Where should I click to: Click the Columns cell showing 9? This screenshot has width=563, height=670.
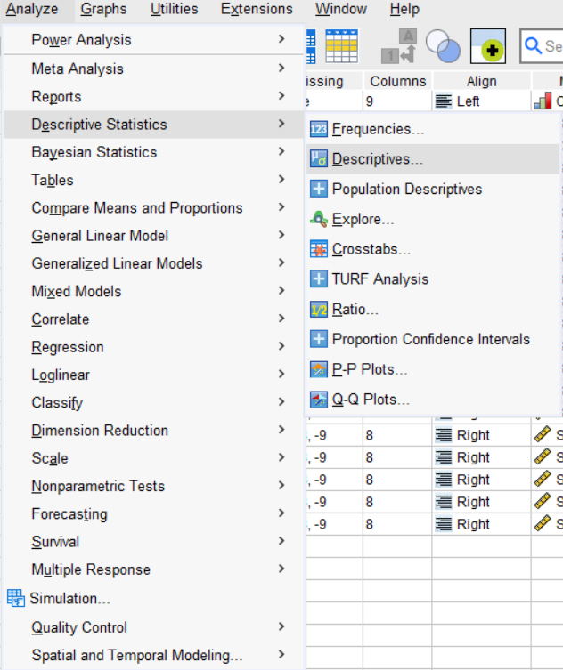[397, 101]
